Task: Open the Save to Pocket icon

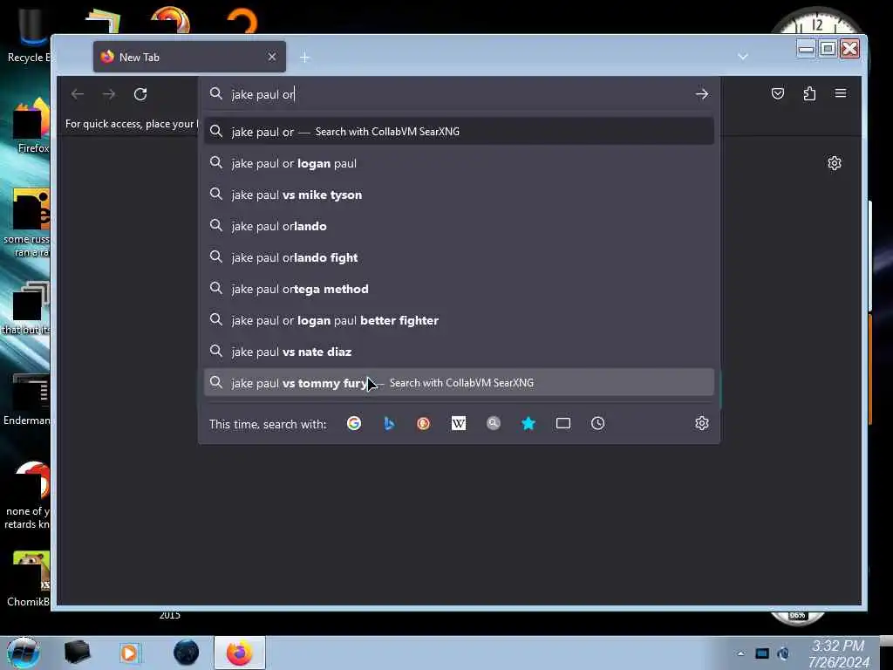Action: point(777,93)
